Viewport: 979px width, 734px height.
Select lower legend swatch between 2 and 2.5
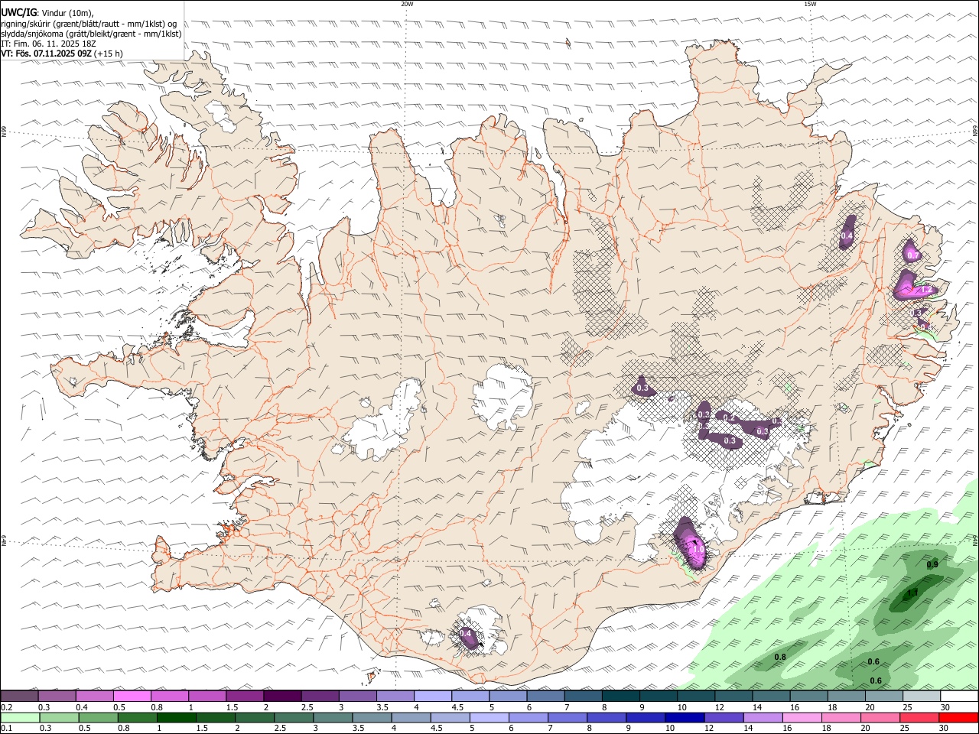(255, 717)
